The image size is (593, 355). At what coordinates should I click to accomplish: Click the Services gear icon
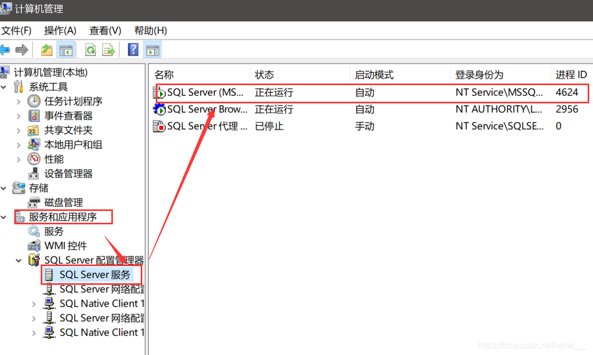34,231
